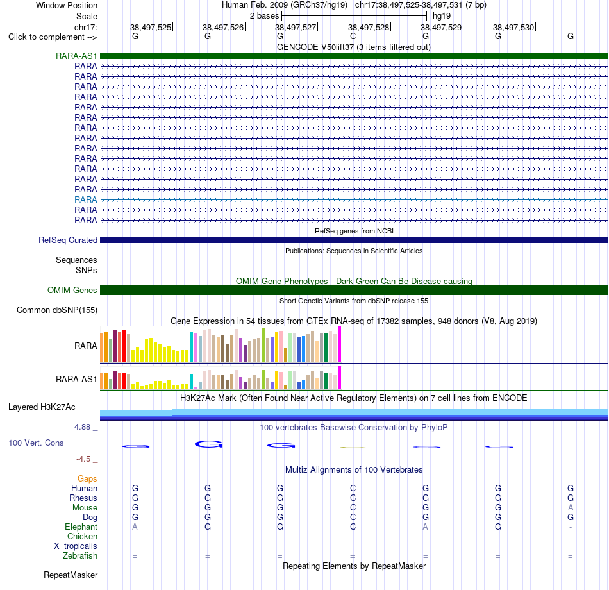
Task: Click black 'RARA-AS1' label beside GTEx chart
Action: [x=76, y=380]
